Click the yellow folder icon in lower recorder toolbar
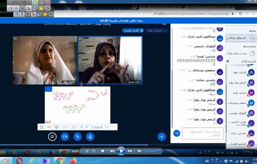The image size is (257, 164). tap(45, 14)
